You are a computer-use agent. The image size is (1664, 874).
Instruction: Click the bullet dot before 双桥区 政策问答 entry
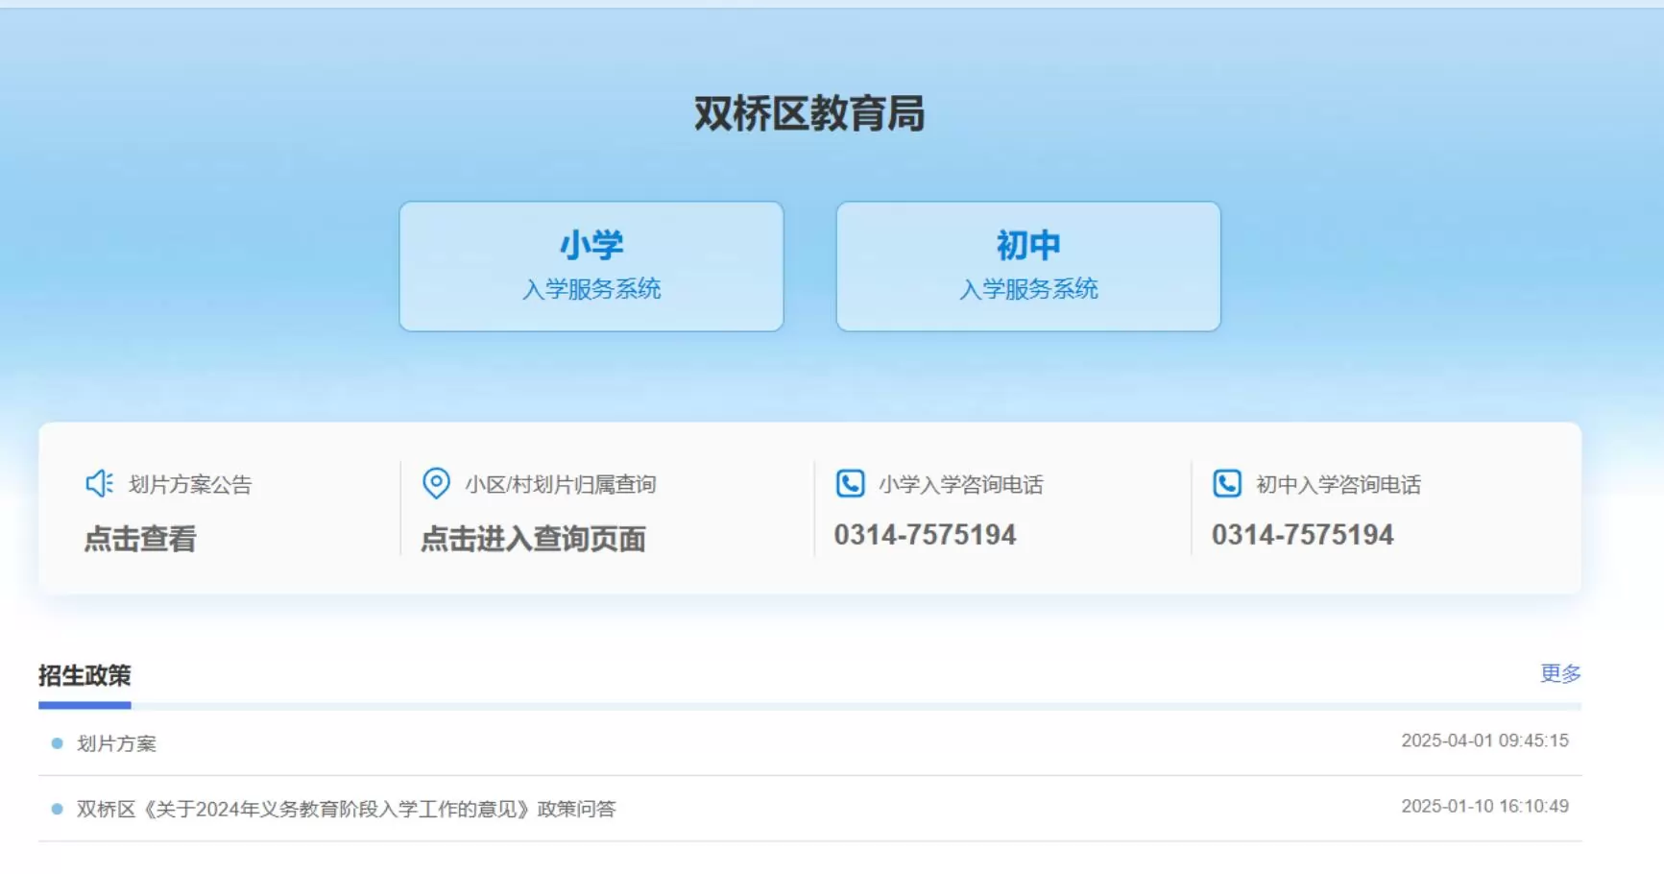(57, 809)
